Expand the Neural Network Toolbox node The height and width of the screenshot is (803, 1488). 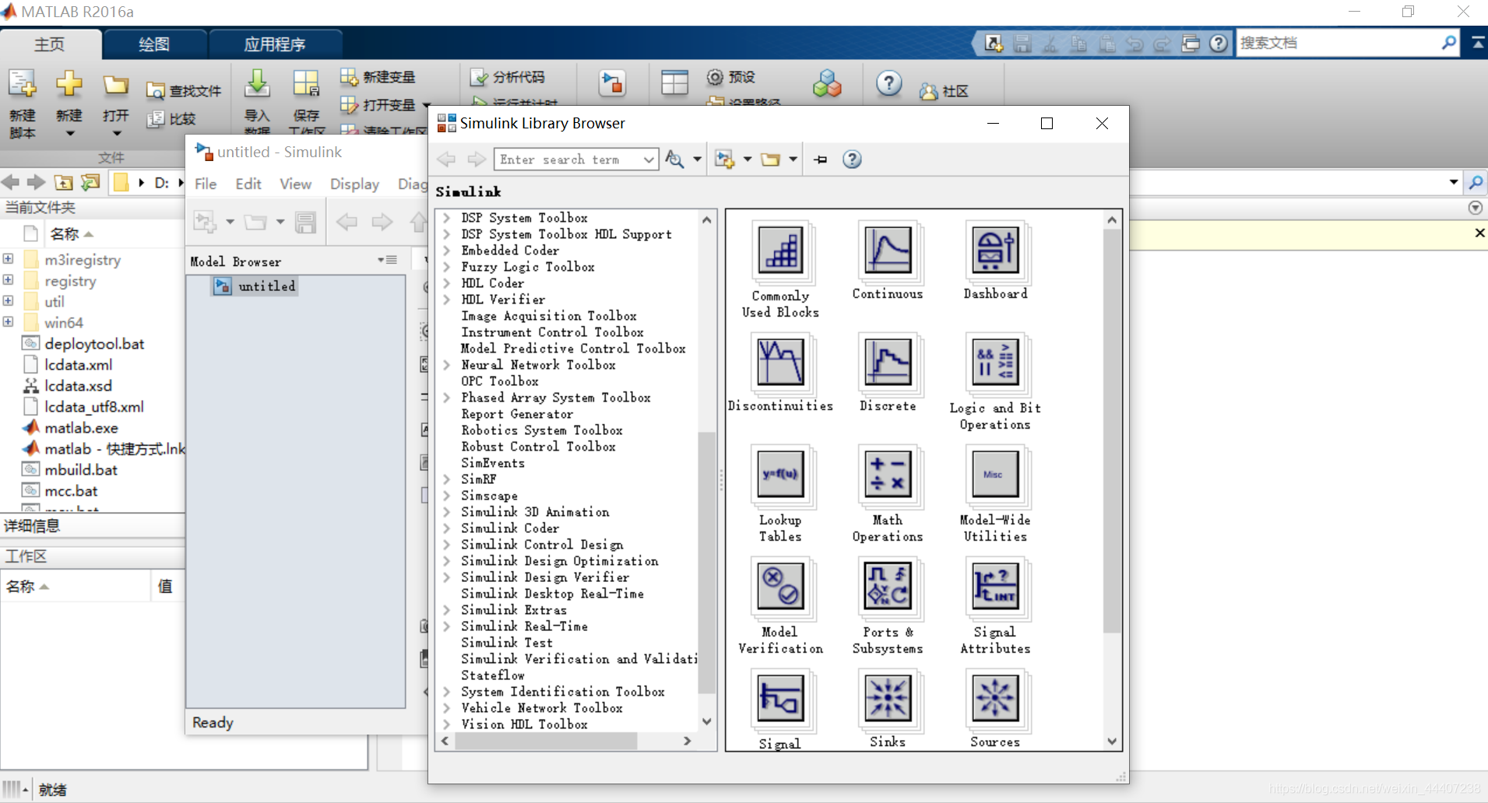coord(447,365)
